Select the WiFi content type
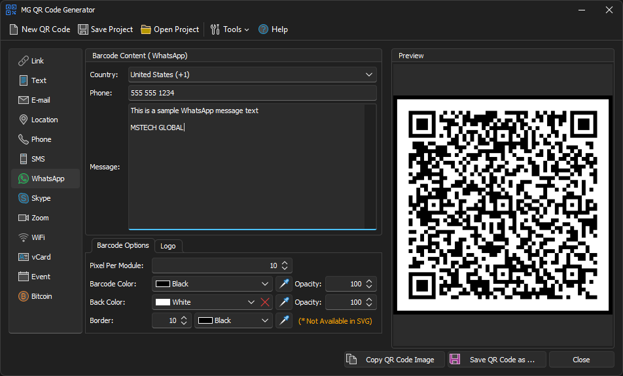The image size is (623, 376). coord(45,237)
